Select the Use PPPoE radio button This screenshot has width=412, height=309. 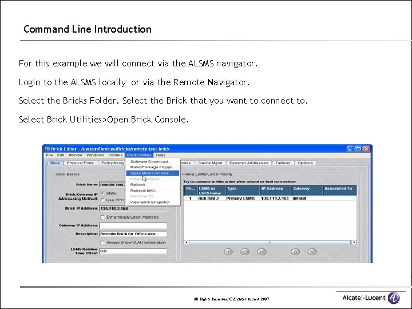point(102,200)
